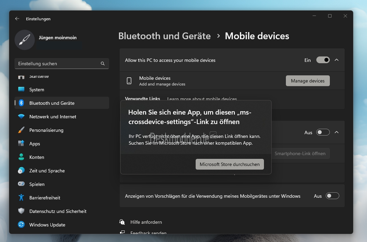This screenshot has width=367, height=242.
Task: Click the Personalisierung paintbrush icon
Action: tap(21, 130)
